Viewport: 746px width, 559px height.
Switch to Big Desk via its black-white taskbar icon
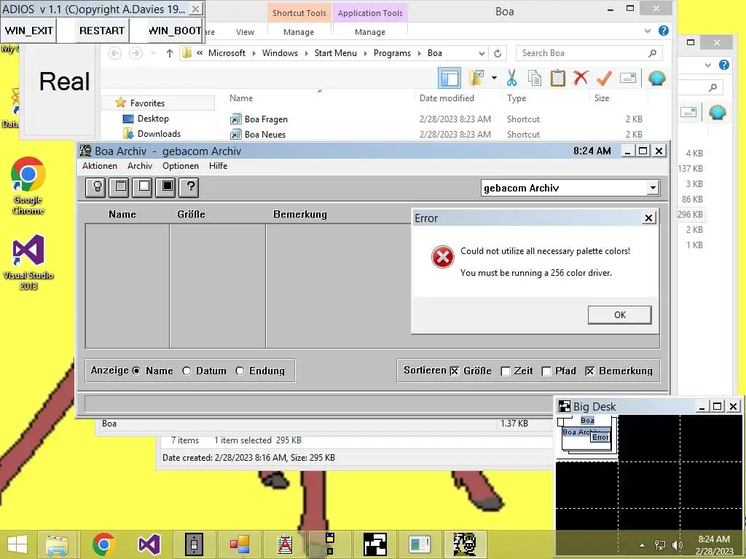point(375,544)
